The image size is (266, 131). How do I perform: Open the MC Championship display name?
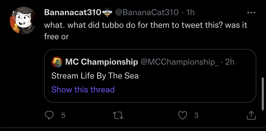pyautogui.click(x=101, y=62)
